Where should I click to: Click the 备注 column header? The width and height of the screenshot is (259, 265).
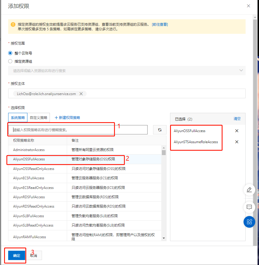75,141
